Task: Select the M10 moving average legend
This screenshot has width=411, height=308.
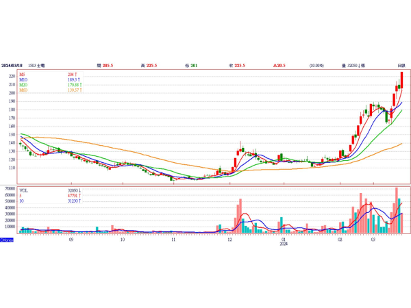Action: tap(25, 79)
